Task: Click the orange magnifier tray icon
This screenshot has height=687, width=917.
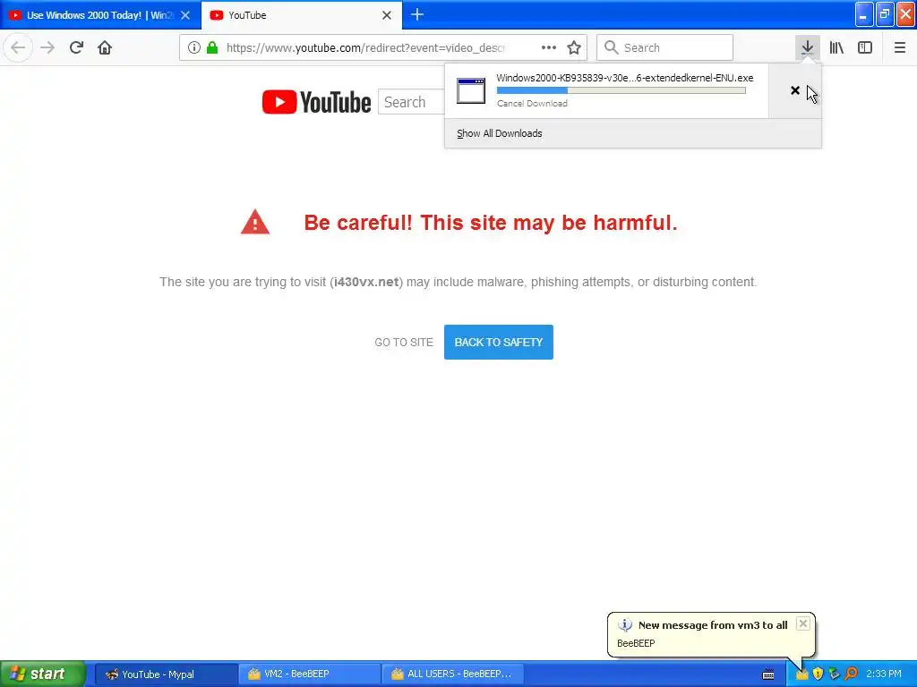Action: pyautogui.click(x=851, y=674)
